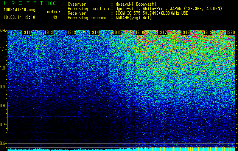
Task: Click the 1.1 kHz axis label
Action: [3, 49]
